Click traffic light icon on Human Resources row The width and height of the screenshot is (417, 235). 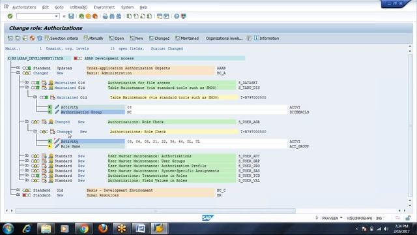pos(27,195)
